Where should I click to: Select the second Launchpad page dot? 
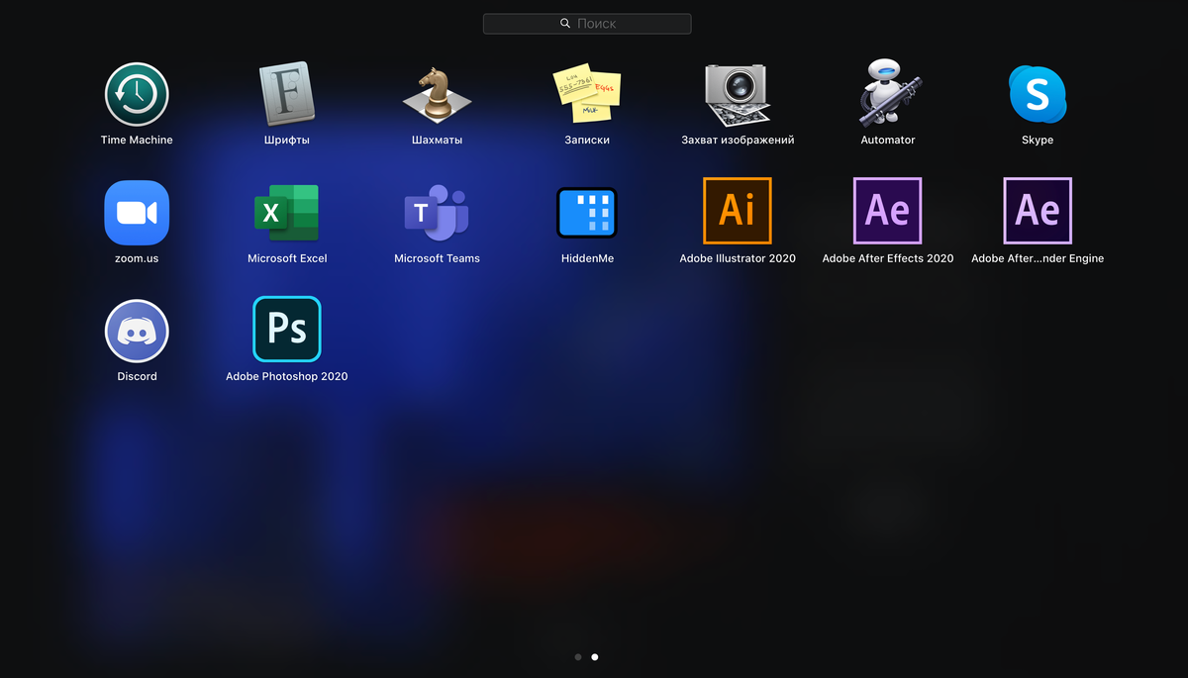(594, 656)
